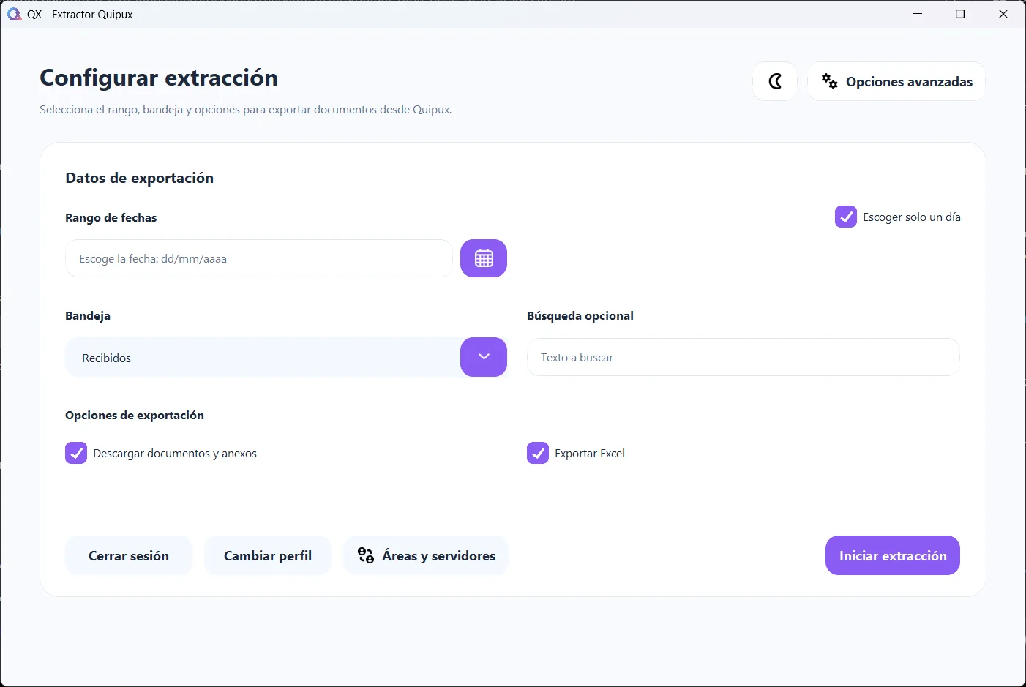Open Áreas y servidores
The image size is (1026, 687).
[426, 555]
